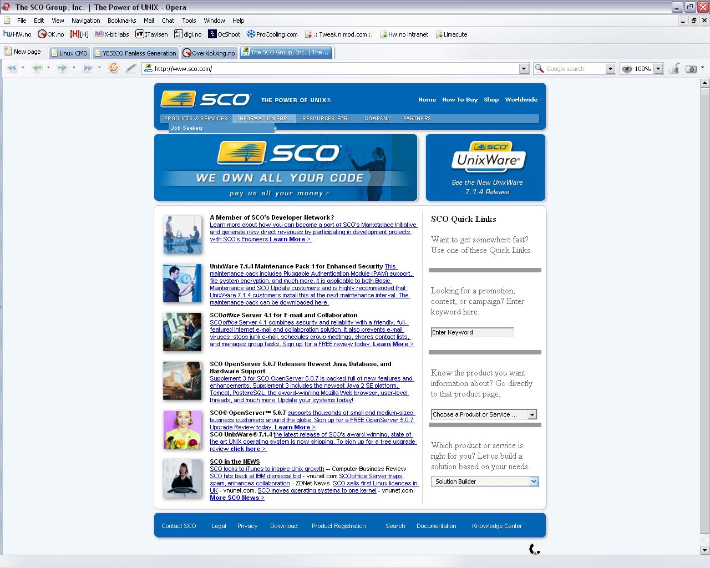Click the Rewind navigation icon
Viewport: 710px width, 568px height.
coord(11,68)
